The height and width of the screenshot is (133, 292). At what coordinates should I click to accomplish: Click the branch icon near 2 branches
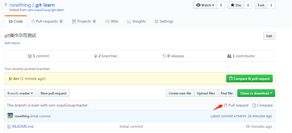coord(96,56)
